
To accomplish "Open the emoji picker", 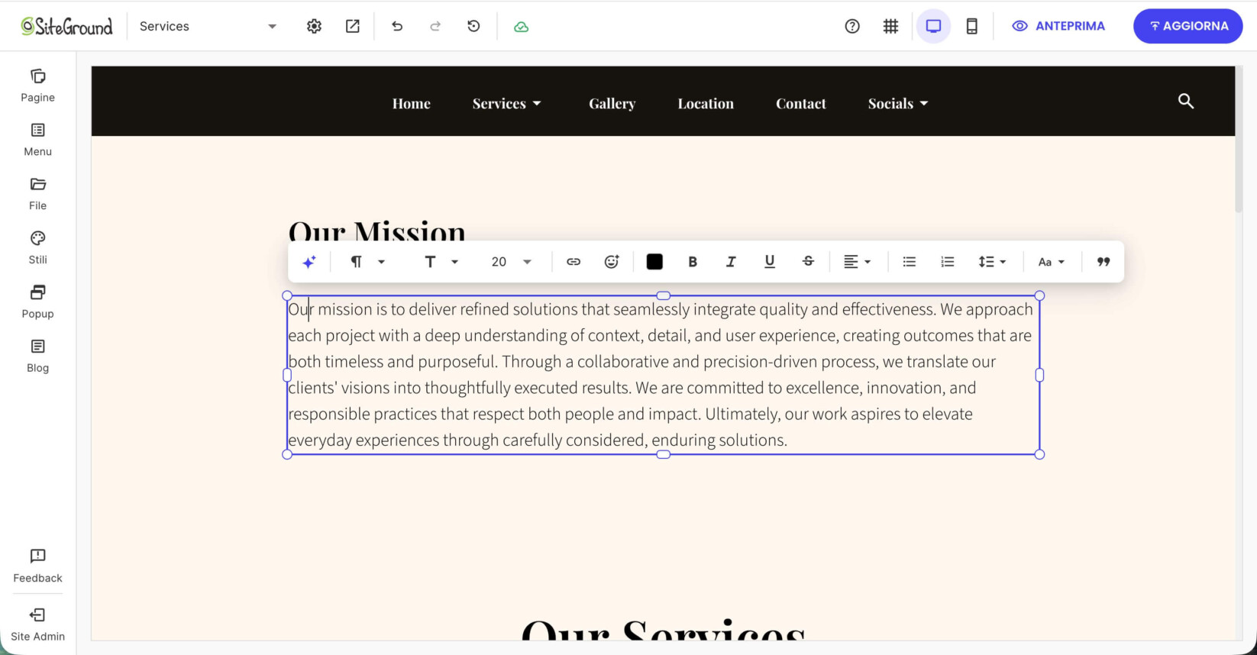I will point(612,262).
